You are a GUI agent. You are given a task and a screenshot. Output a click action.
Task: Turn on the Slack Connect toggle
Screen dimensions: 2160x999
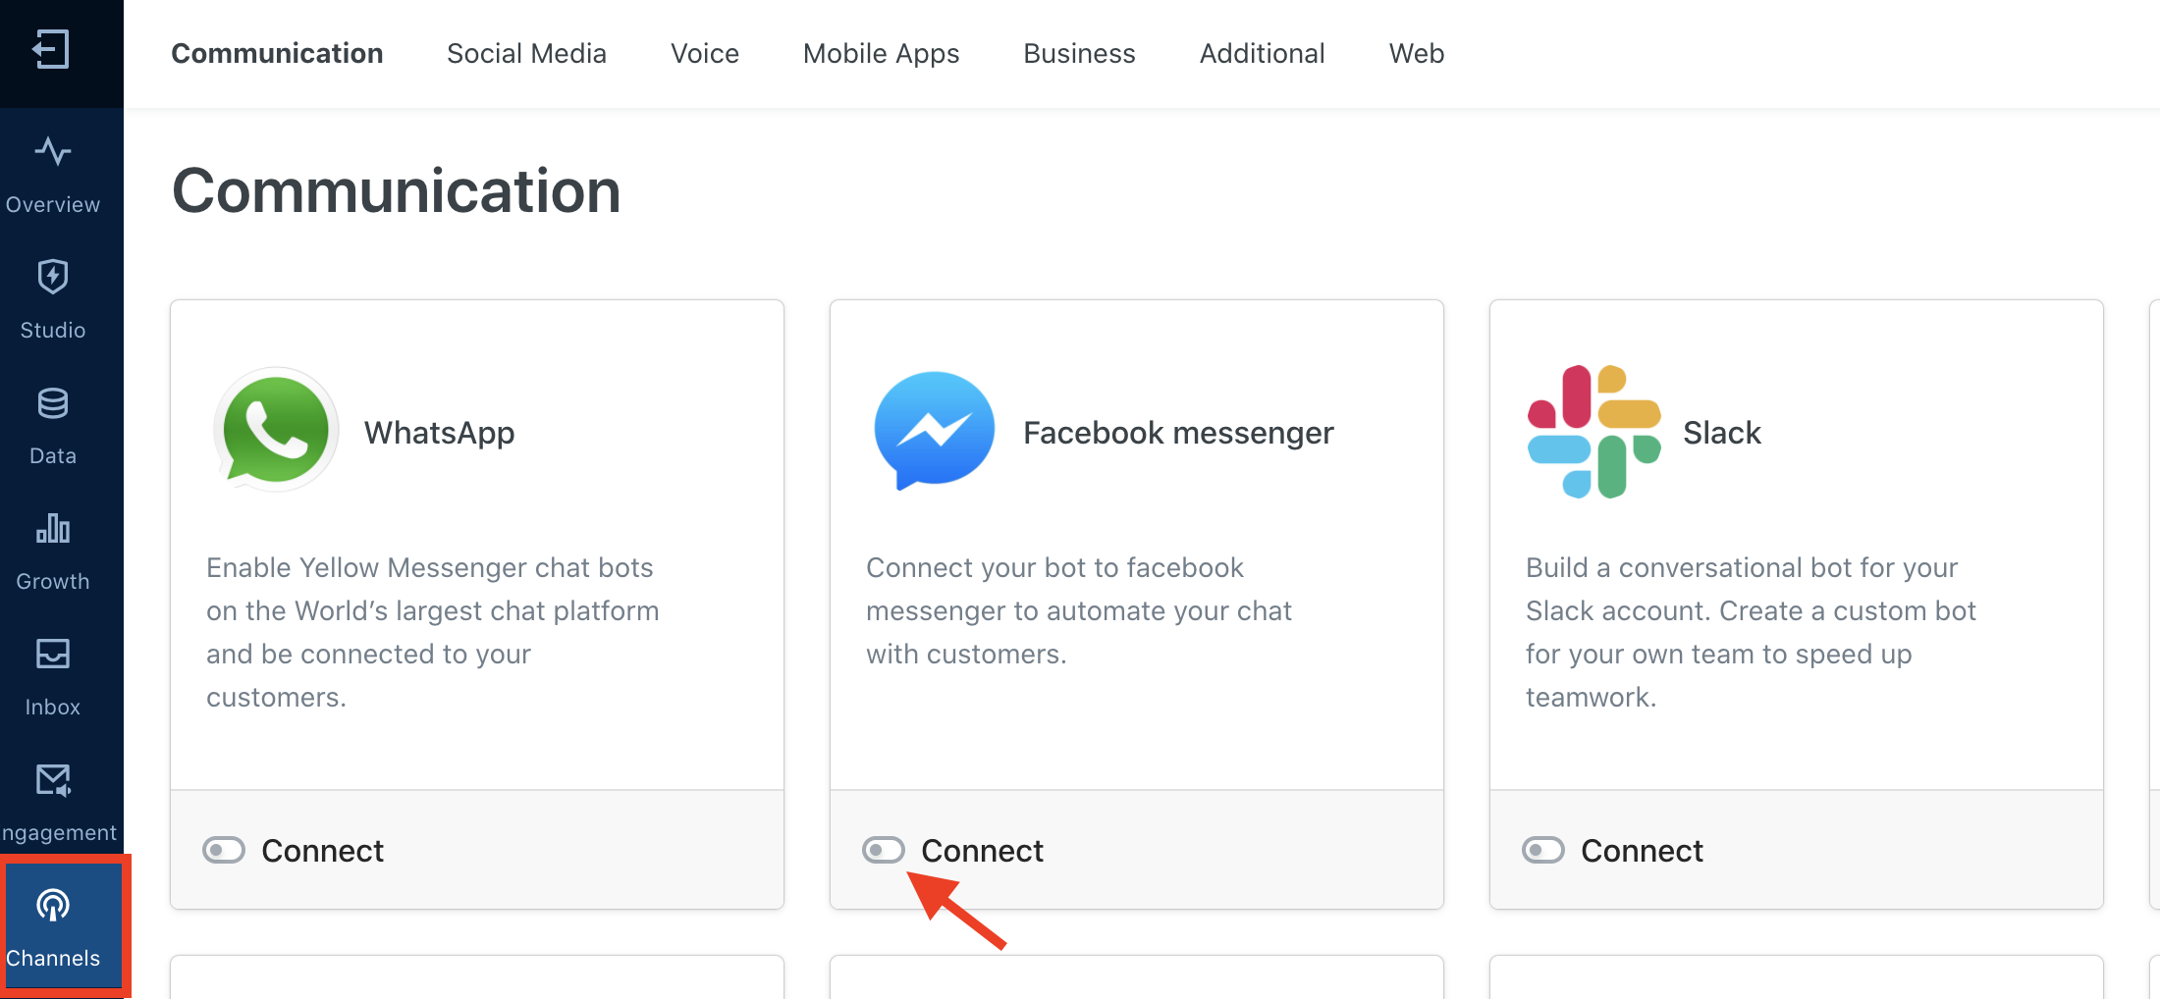pos(1543,850)
